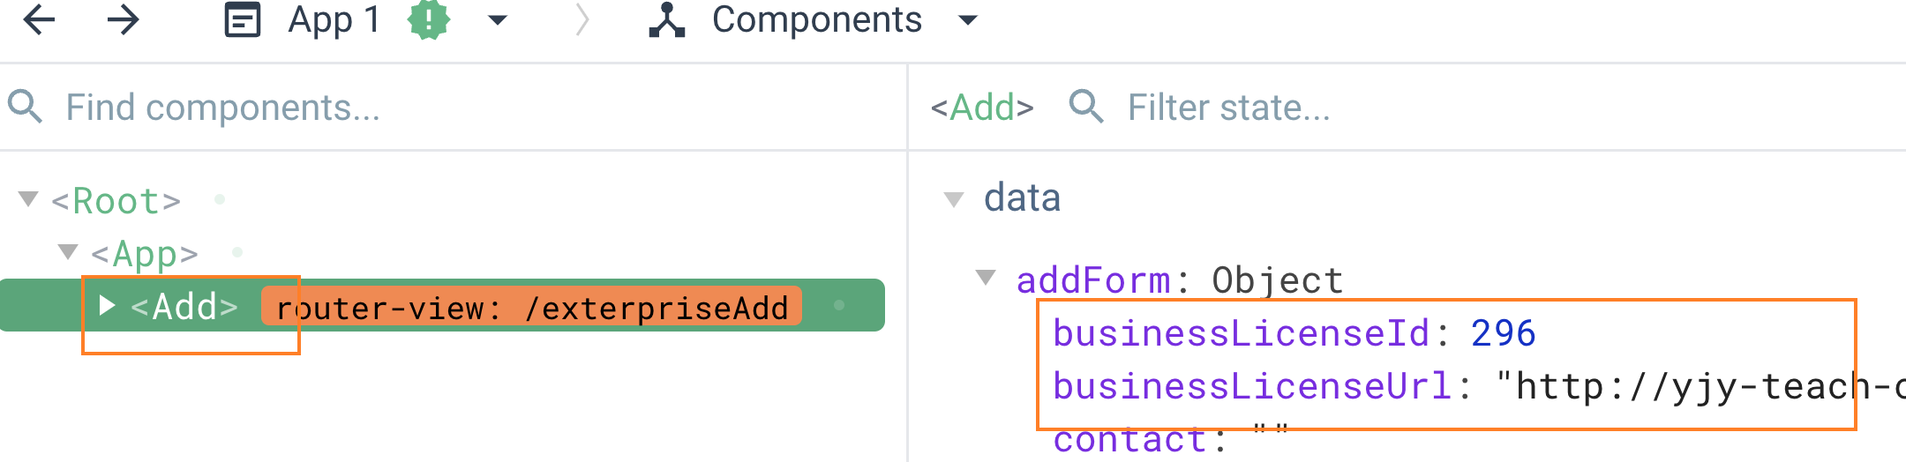
Task: Collapse the addForm object
Action: 986,279
